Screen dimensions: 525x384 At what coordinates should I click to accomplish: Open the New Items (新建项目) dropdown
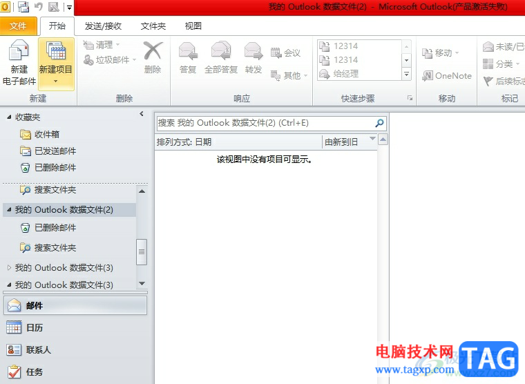point(56,64)
